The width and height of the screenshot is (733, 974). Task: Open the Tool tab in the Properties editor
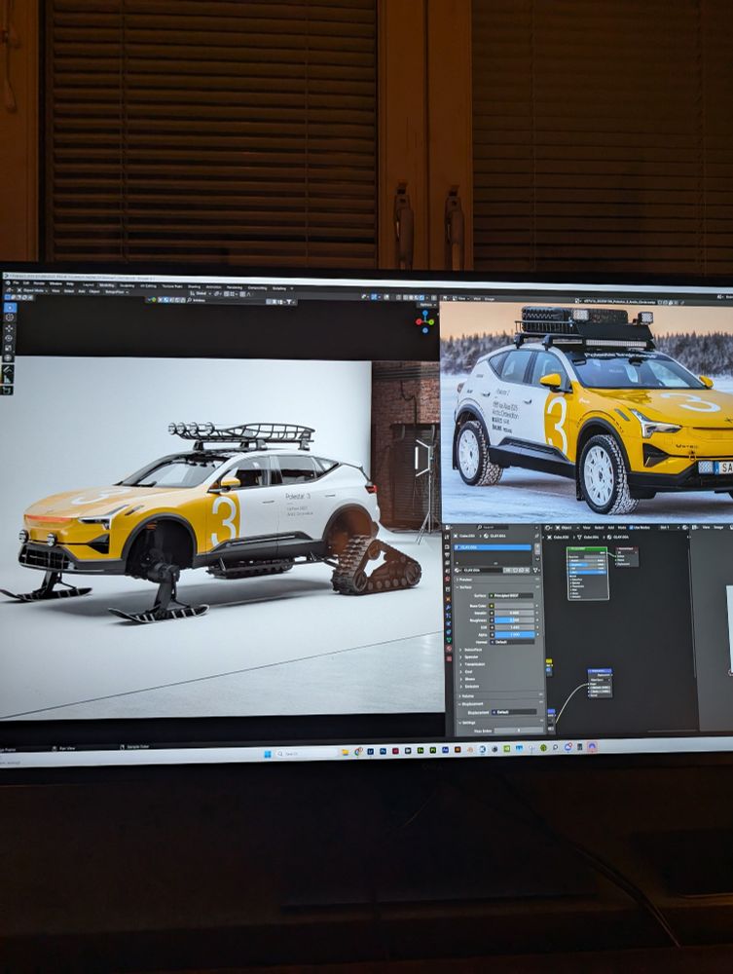[448, 537]
